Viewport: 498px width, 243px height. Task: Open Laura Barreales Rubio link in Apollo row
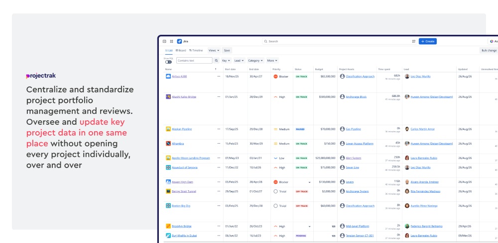pos(424,158)
